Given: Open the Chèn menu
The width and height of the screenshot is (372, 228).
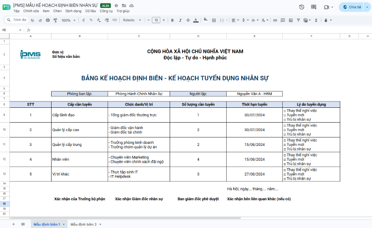Looking at the screenshot, I should coord(58,11).
